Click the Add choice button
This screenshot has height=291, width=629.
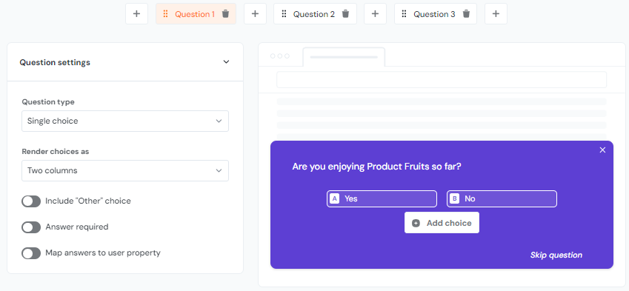coord(442,223)
